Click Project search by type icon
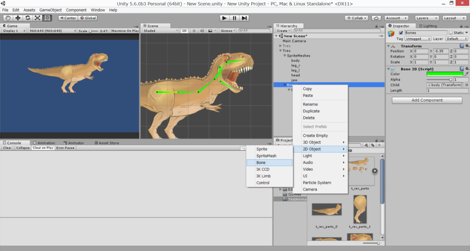 point(366,145)
